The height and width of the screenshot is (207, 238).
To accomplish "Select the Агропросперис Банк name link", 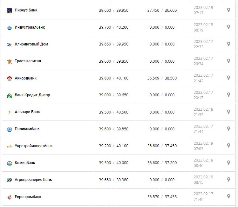I will (33, 180).
